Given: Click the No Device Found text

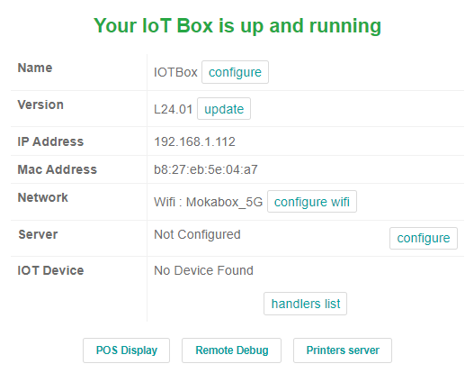Looking at the screenshot, I should [x=203, y=270].
